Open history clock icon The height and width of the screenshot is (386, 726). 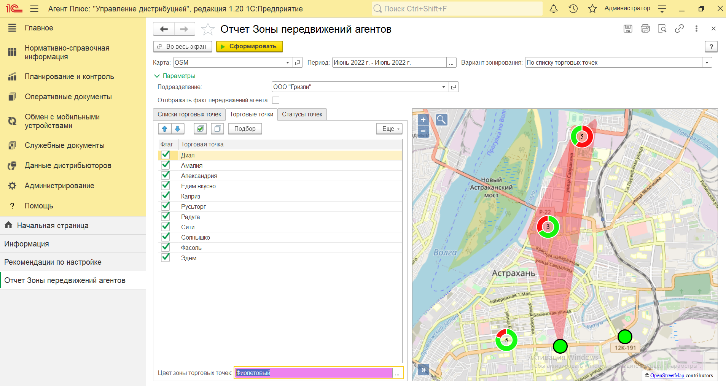coord(573,8)
